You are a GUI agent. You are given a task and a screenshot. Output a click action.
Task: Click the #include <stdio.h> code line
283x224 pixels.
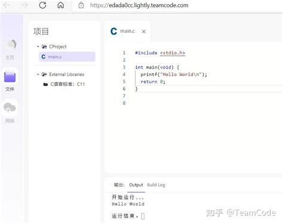pos(160,53)
